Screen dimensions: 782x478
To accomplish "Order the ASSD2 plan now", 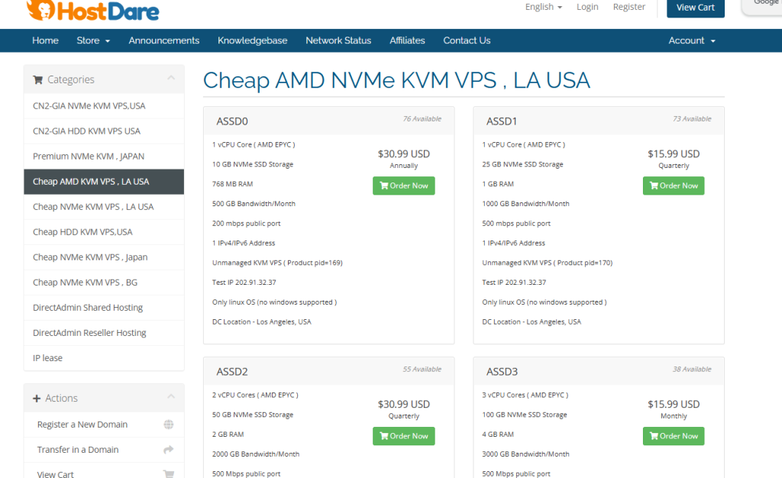I will click(403, 436).
